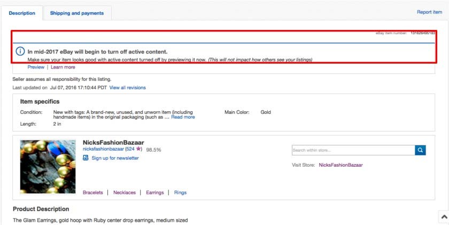
Task: Open the Necklaces store category
Action: pos(125,192)
